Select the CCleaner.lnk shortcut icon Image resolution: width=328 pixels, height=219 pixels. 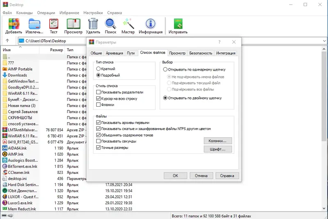(5, 172)
